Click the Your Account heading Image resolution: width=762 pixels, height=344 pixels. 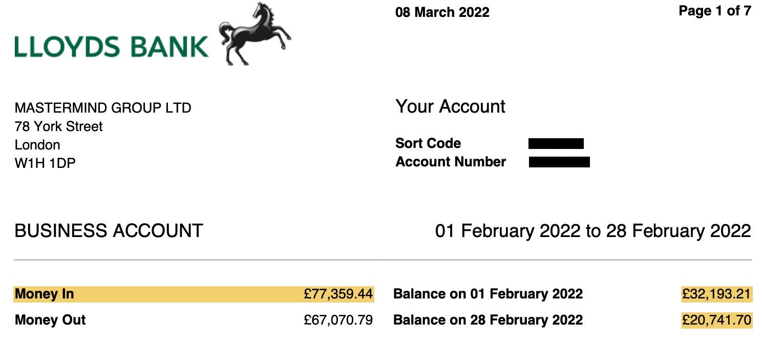[450, 106]
